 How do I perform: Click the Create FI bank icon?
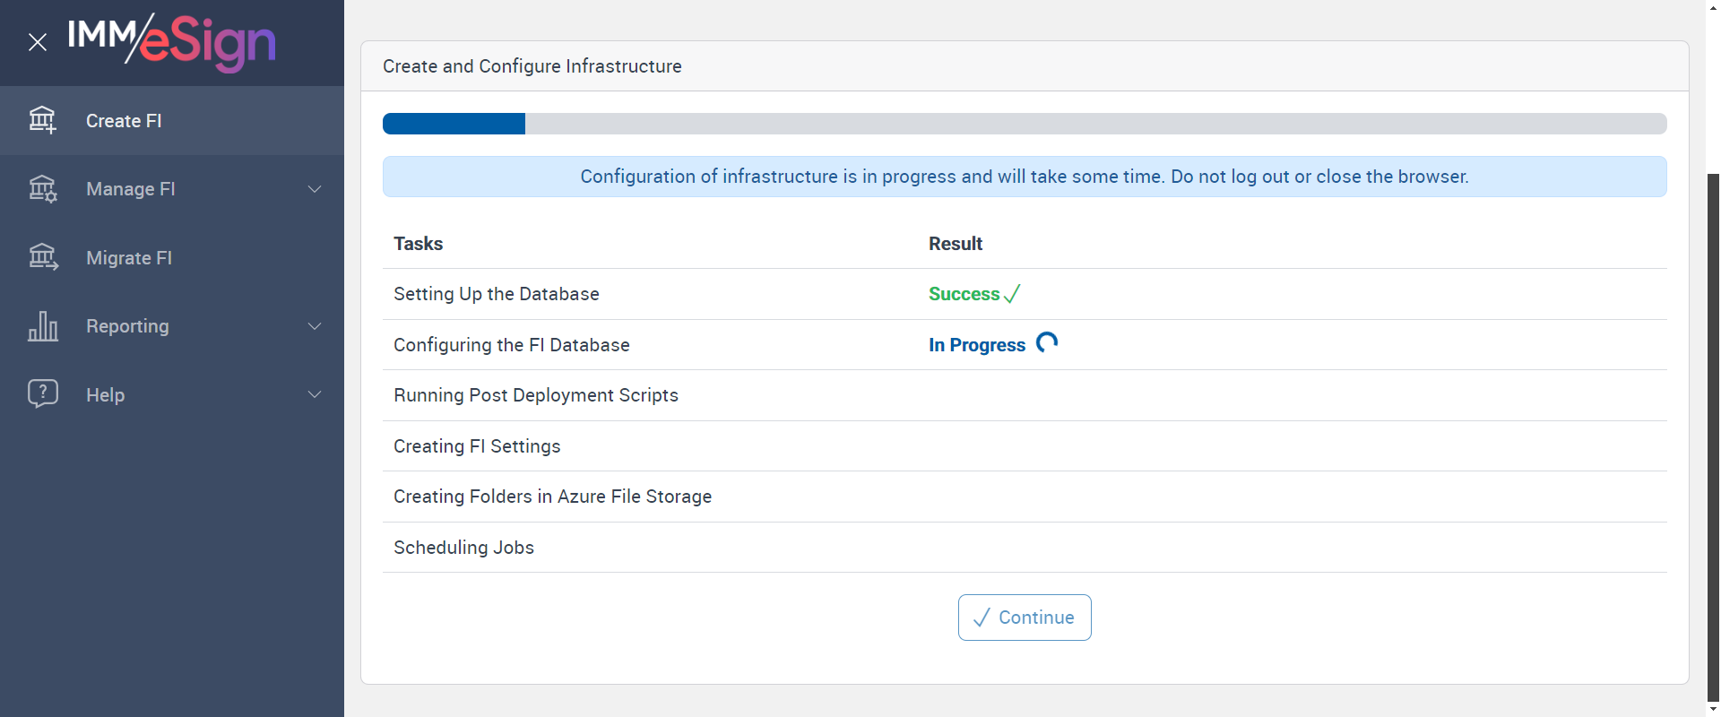(42, 120)
